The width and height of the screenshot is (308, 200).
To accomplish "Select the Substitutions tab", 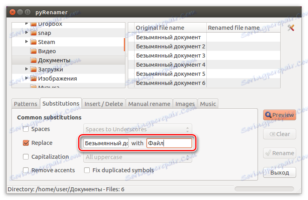I will click(x=61, y=103).
